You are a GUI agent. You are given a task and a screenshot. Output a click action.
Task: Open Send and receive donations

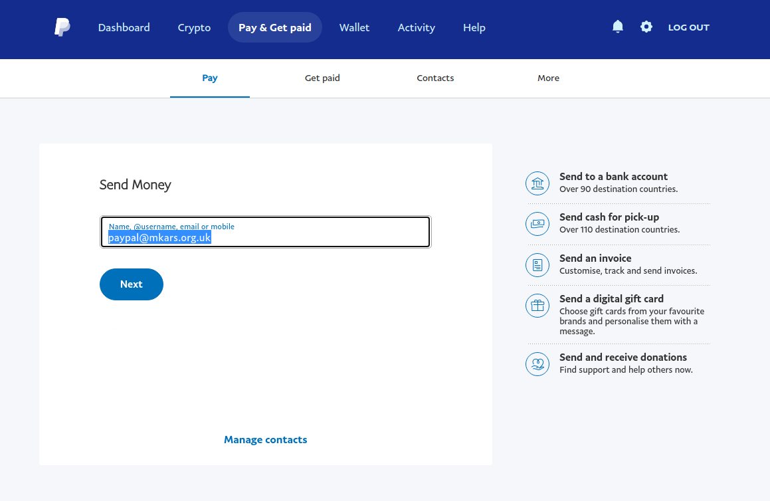623,357
